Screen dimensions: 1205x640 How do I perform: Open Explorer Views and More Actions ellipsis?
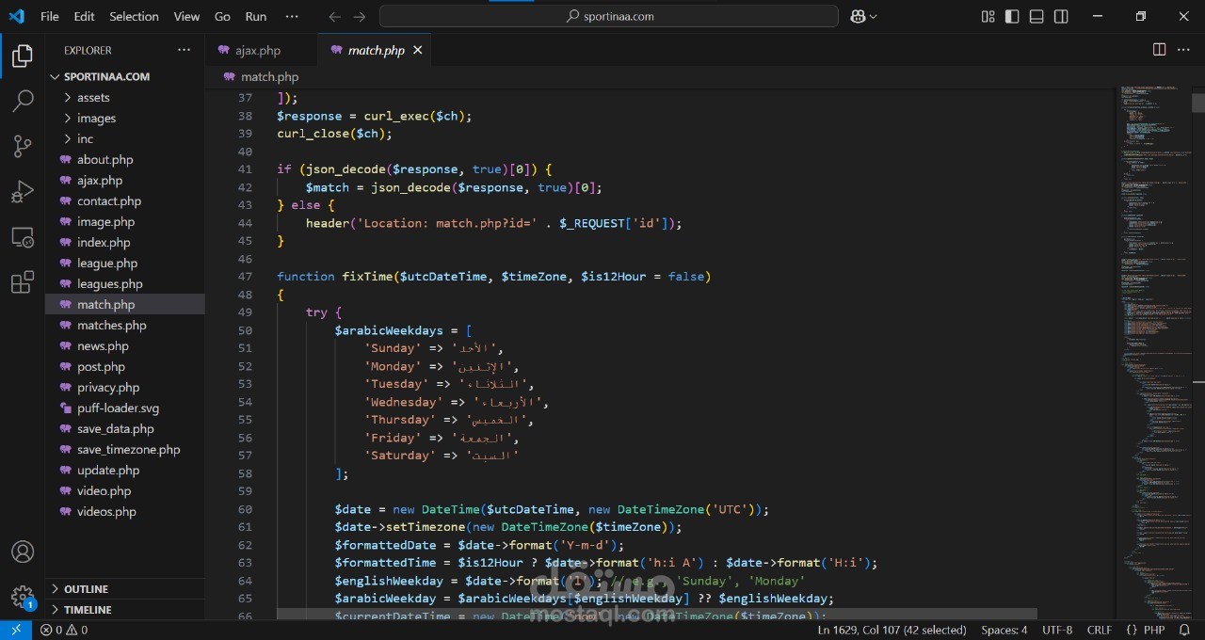click(184, 50)
